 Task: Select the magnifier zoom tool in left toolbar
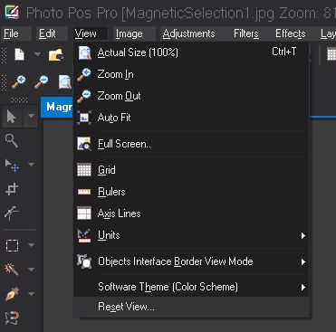coord(12,141)
